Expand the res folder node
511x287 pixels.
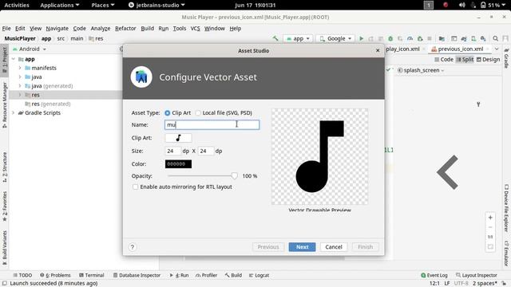(x=20, y=95)
